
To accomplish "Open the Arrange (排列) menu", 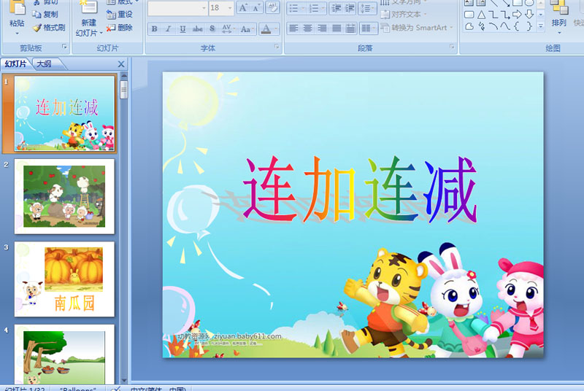I will pos(558,17).
